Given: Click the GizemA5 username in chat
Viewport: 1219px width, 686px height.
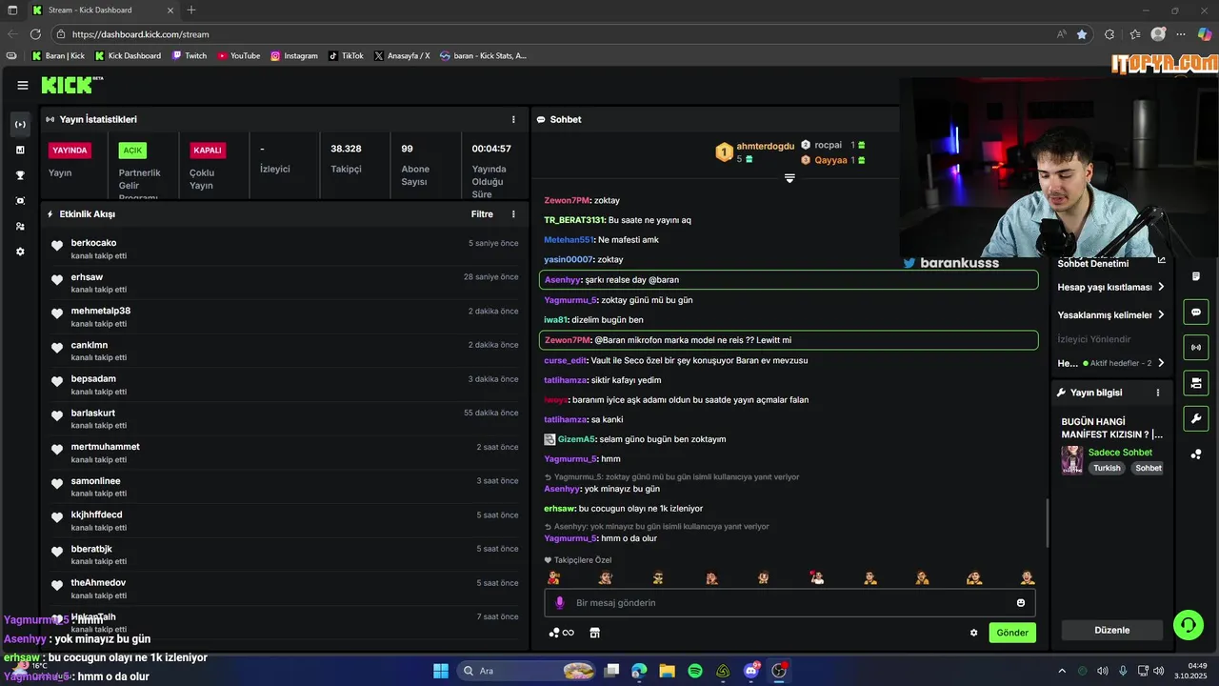Looking at the screenshot, I should coord(576,439).
